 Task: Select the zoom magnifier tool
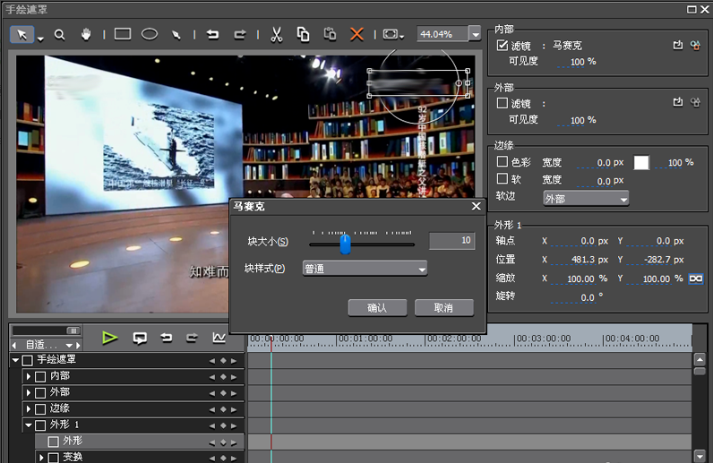(x=60, y=35)
